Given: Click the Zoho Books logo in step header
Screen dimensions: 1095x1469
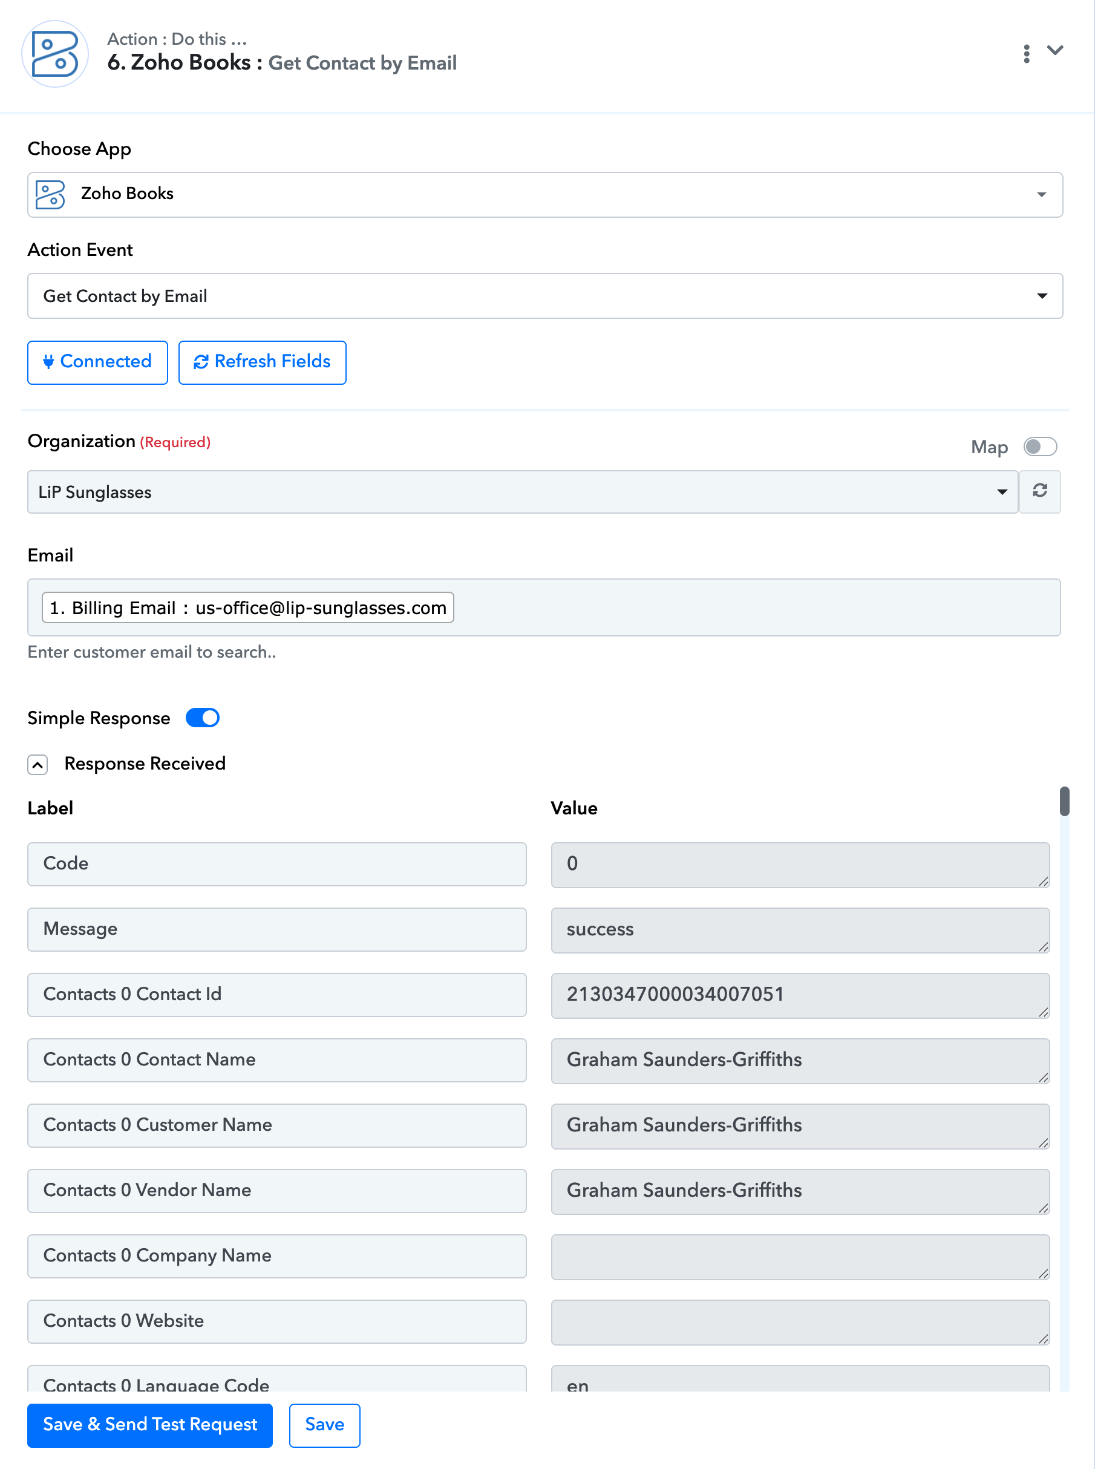Looking at the screenshot, I should click(x=55, y=54).
